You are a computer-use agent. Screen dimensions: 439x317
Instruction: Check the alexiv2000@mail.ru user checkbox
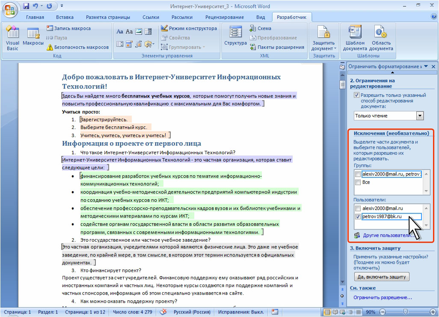[358, 209]
